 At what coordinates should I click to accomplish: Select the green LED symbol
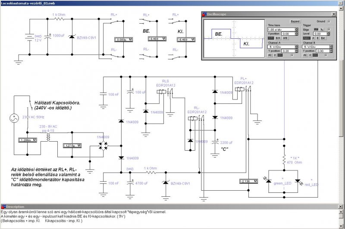pos(268,180)
